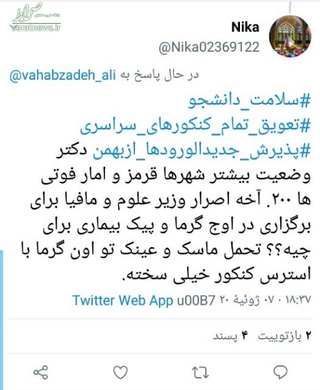Like the tweet with heart icon
The width and height of the screenshot is (320, 390).
120,372
